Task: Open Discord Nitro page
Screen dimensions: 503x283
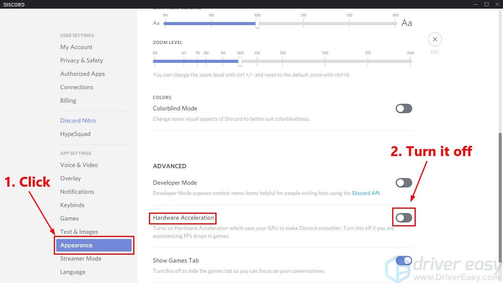Action: [78, 121]
